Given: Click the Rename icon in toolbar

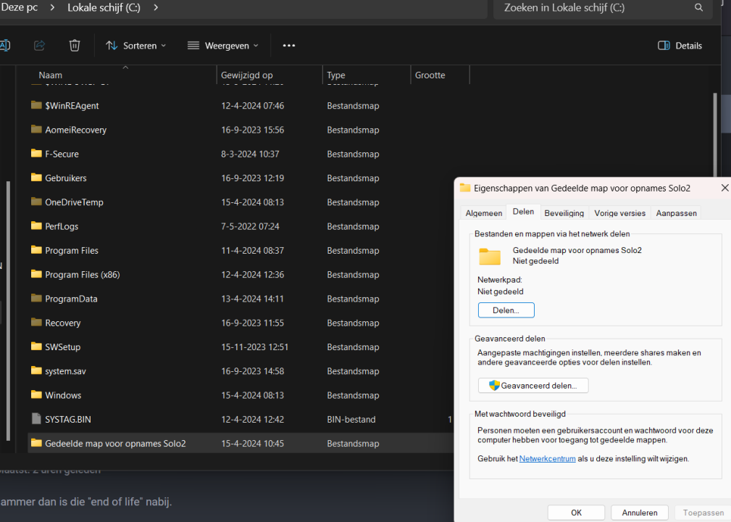Looking at the screenshot, I should 4,46.
